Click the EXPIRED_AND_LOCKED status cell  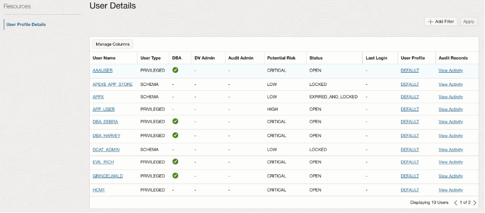[333, 97]
